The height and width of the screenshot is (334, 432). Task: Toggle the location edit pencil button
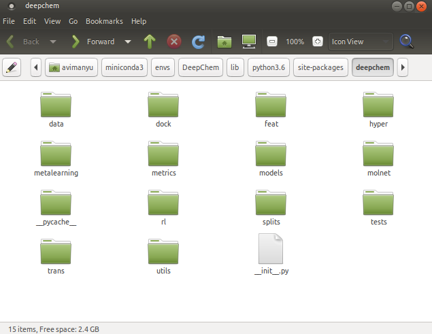12,67
